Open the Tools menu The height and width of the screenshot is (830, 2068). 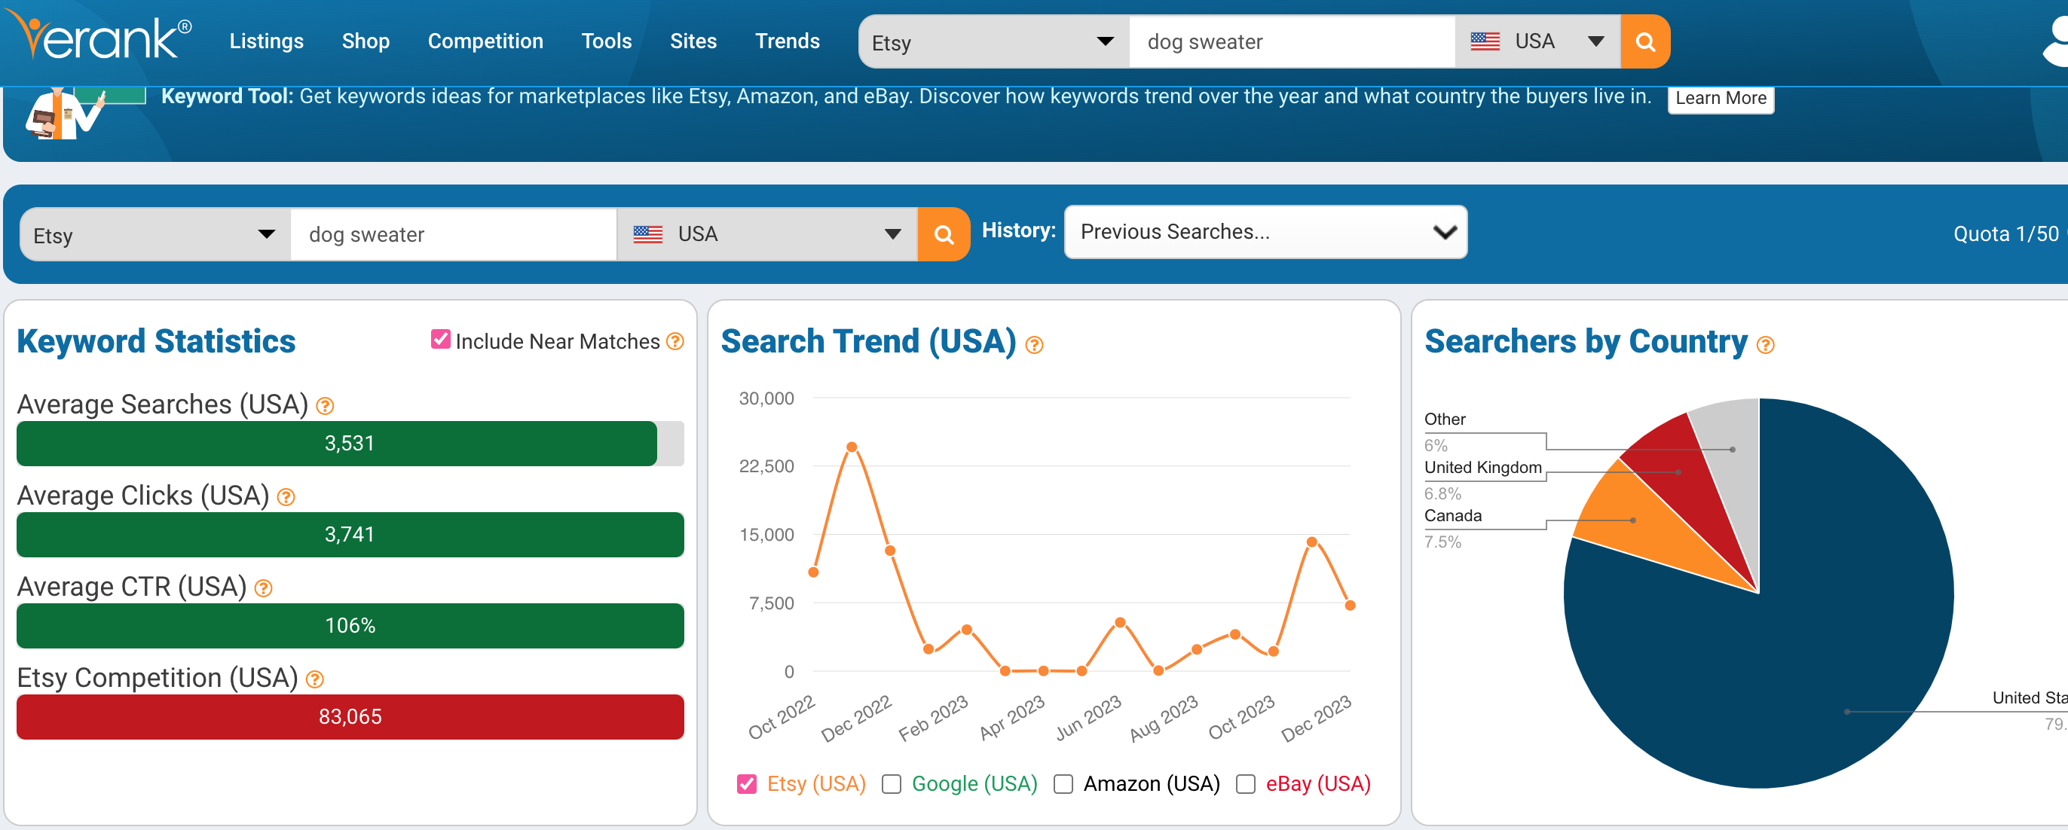pos(606,41)
